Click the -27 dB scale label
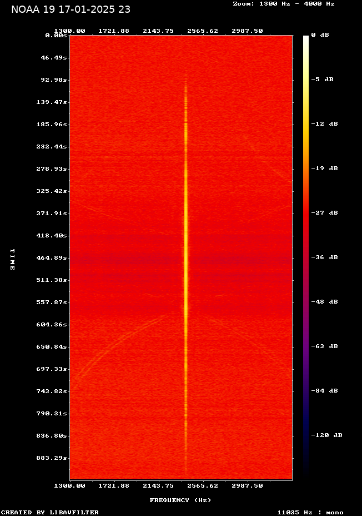This screenshot has width=362, height=516. tap(325, 212)
